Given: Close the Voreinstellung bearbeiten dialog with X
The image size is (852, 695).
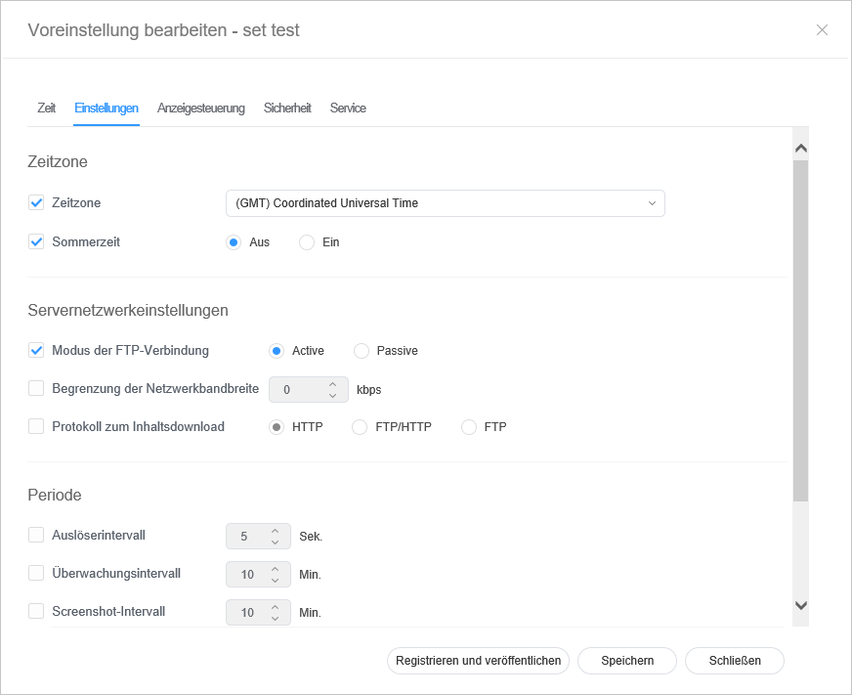Looking at the screenshot, I should click(x=822, y=30).
